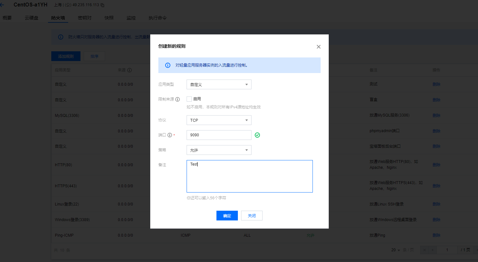The height and width of the screenshot is (262, 478).
Task: Go to the previous page arrow
Action: coord(433,250)
